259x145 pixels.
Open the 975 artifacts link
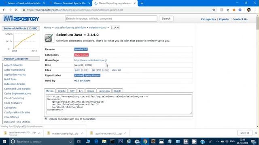(82, 81)
